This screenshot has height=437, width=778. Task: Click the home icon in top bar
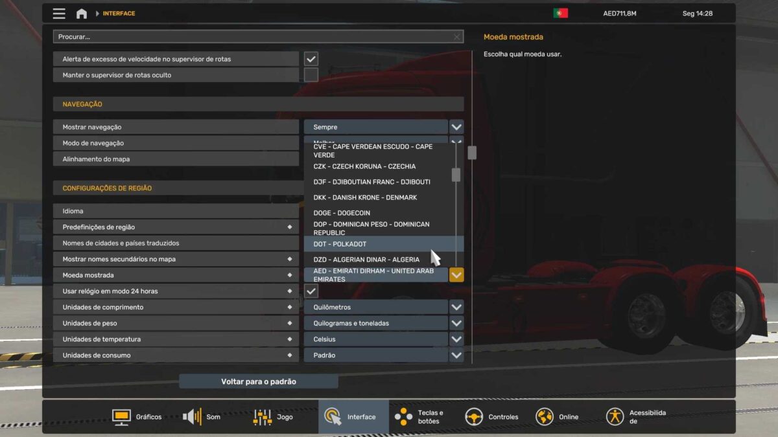point(82,14)
